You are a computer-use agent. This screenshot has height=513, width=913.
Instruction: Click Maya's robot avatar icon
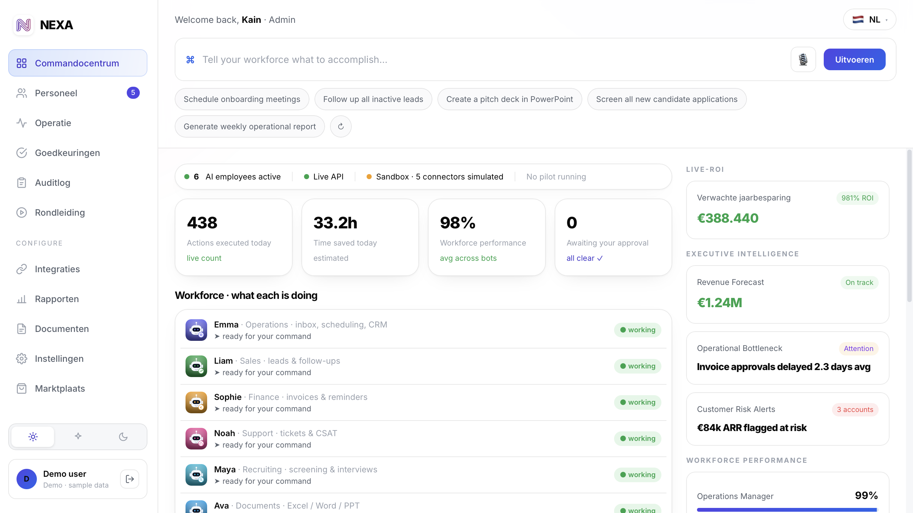pyautogui.click(x=196, y=475)
